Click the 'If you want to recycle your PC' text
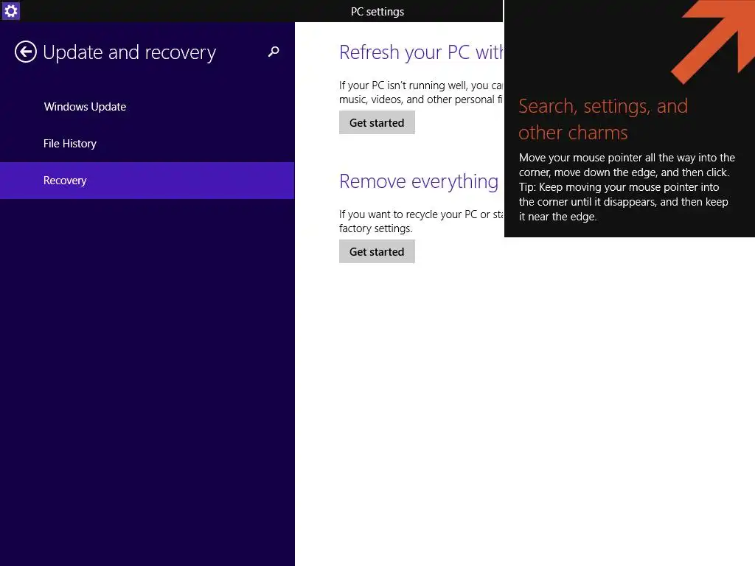 pos(421,221)
